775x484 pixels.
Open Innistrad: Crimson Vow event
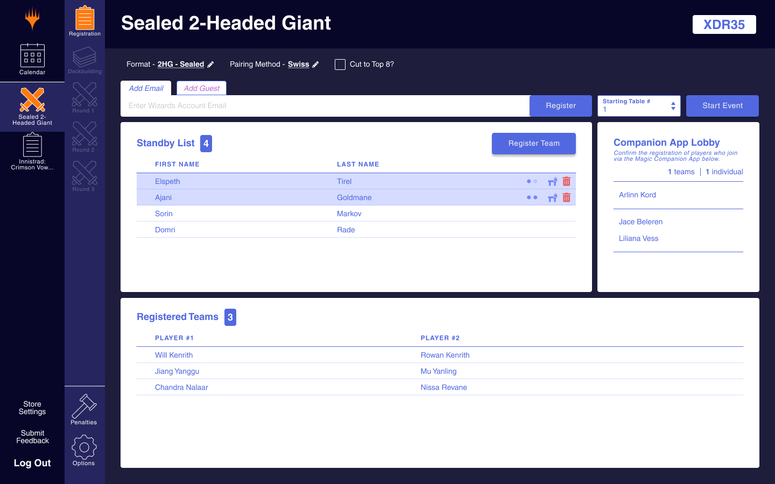point(32,152)
